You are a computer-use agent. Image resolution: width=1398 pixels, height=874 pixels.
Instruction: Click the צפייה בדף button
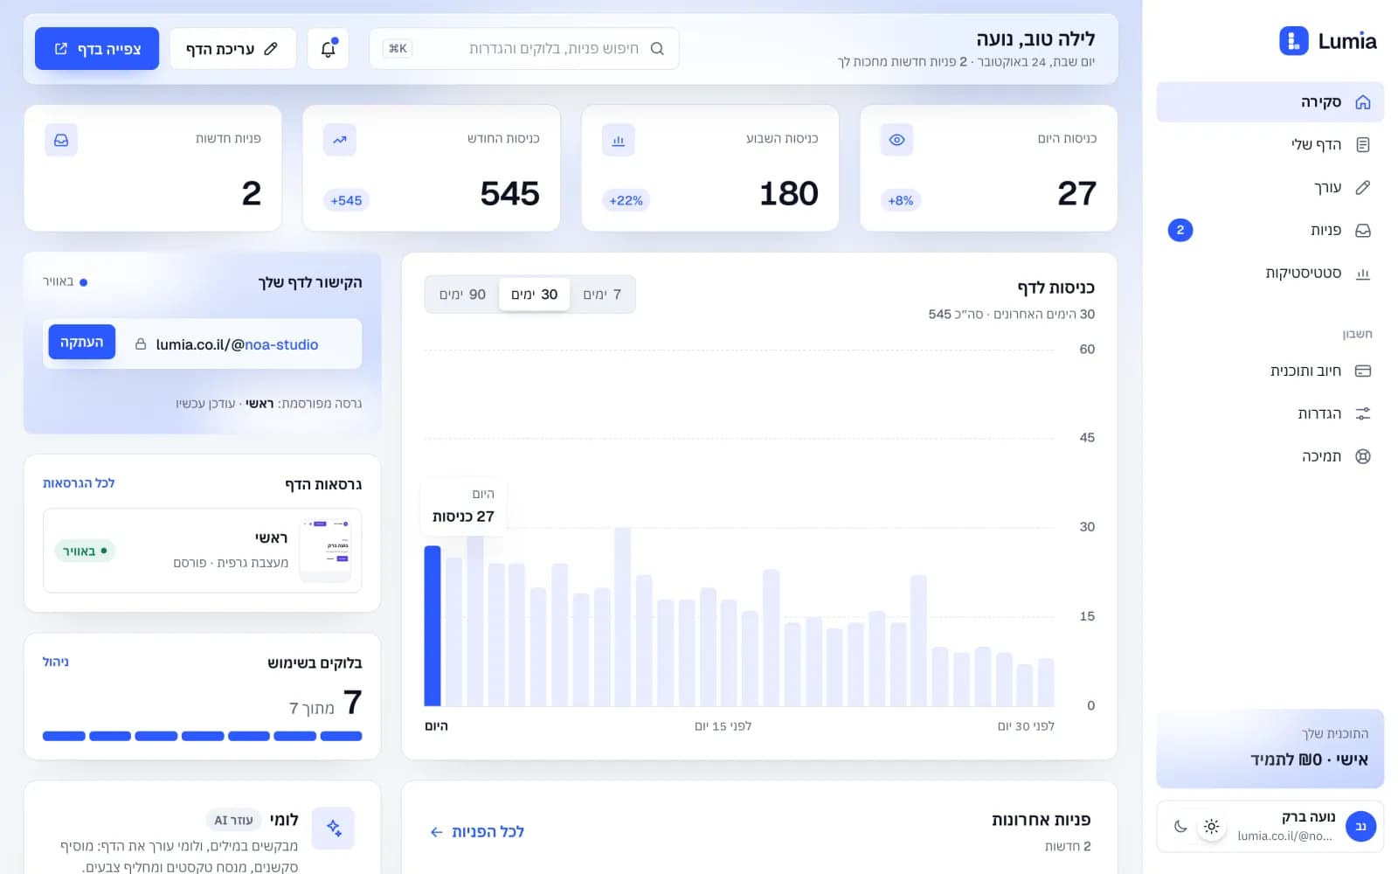coord(97,49)
